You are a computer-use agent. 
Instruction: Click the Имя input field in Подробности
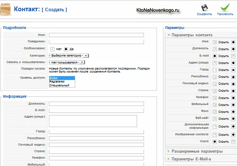[x=96, y=35]
